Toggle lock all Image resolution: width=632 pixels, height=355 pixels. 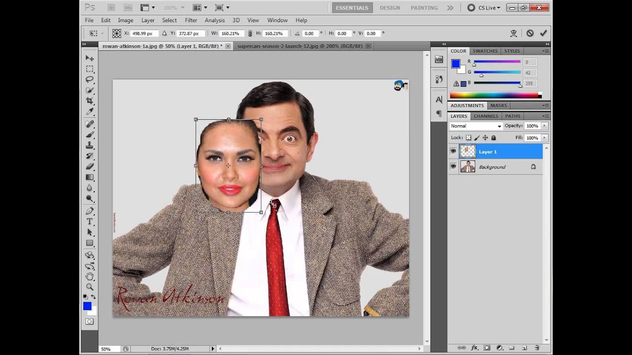tap(493, 138)
